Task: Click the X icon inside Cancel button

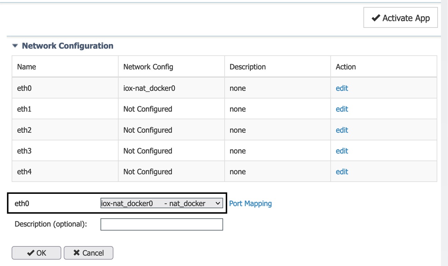Action: 77,253
